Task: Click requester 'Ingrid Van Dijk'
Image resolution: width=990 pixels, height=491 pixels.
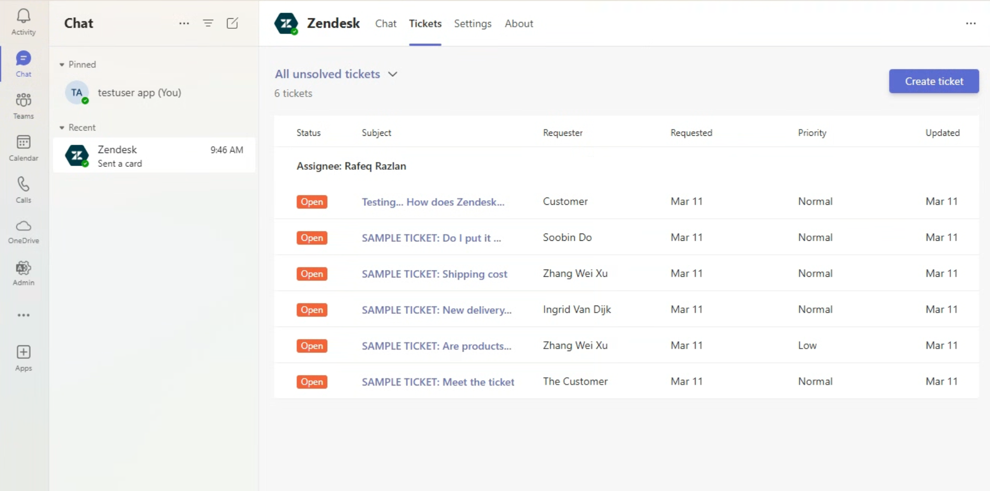Action: [576, 309]
